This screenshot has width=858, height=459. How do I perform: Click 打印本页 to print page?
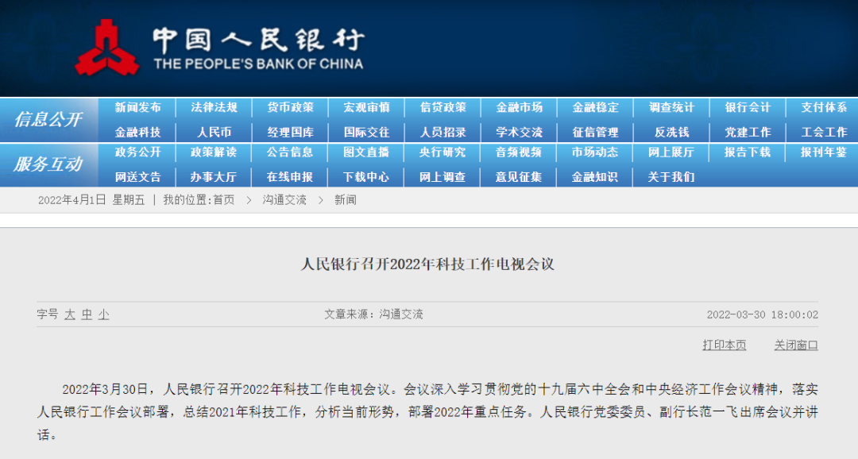tap(724, 345)
